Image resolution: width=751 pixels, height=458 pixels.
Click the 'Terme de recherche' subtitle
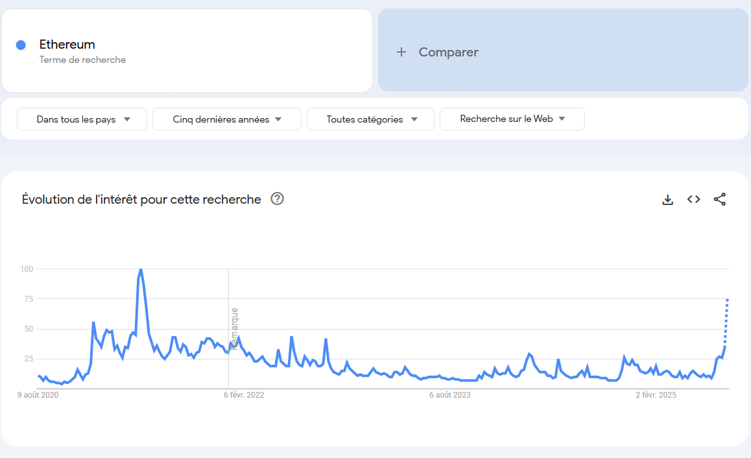point(82,60)
